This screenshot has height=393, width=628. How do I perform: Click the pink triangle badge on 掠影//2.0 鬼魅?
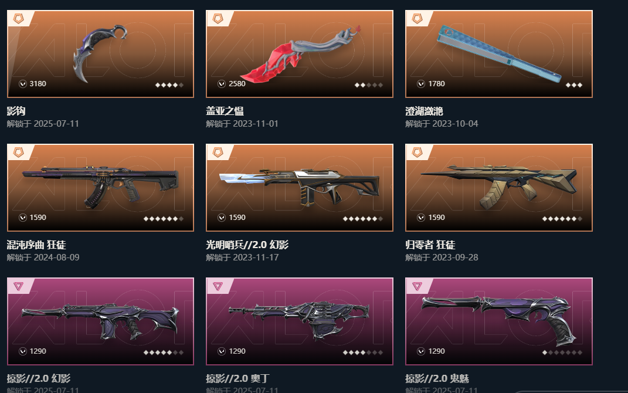pyautogui.click(x=417, y=286)
